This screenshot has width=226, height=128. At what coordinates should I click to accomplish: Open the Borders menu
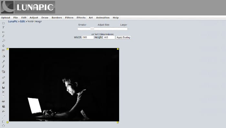(56, 17)
